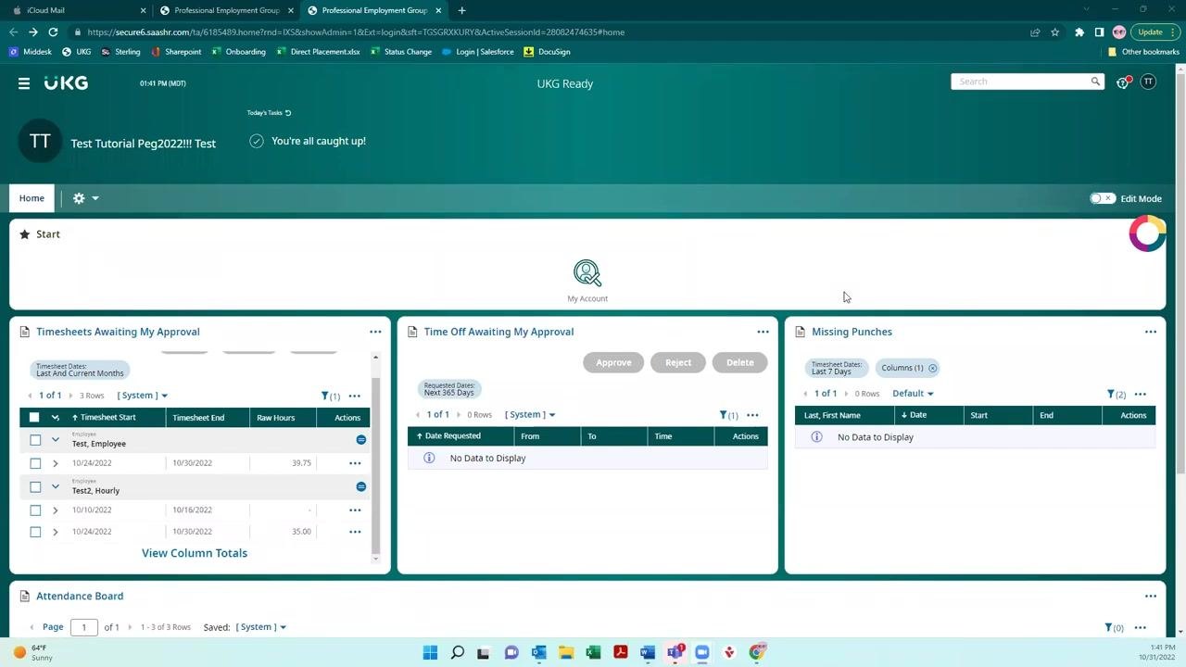This screenshot has width=1186, height=667.
Task: Open the UKG hamburger main menu
Action: (24, 83)
